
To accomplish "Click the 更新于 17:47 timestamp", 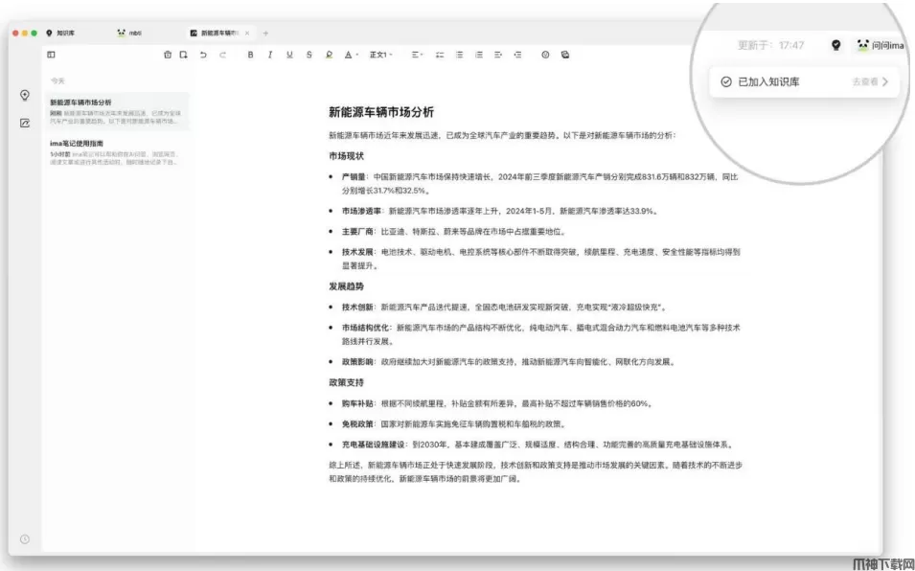I will [770, 45].
